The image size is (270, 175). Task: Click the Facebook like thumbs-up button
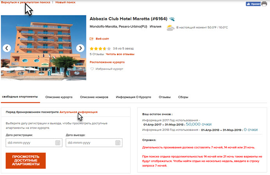[x=253, y=4]
